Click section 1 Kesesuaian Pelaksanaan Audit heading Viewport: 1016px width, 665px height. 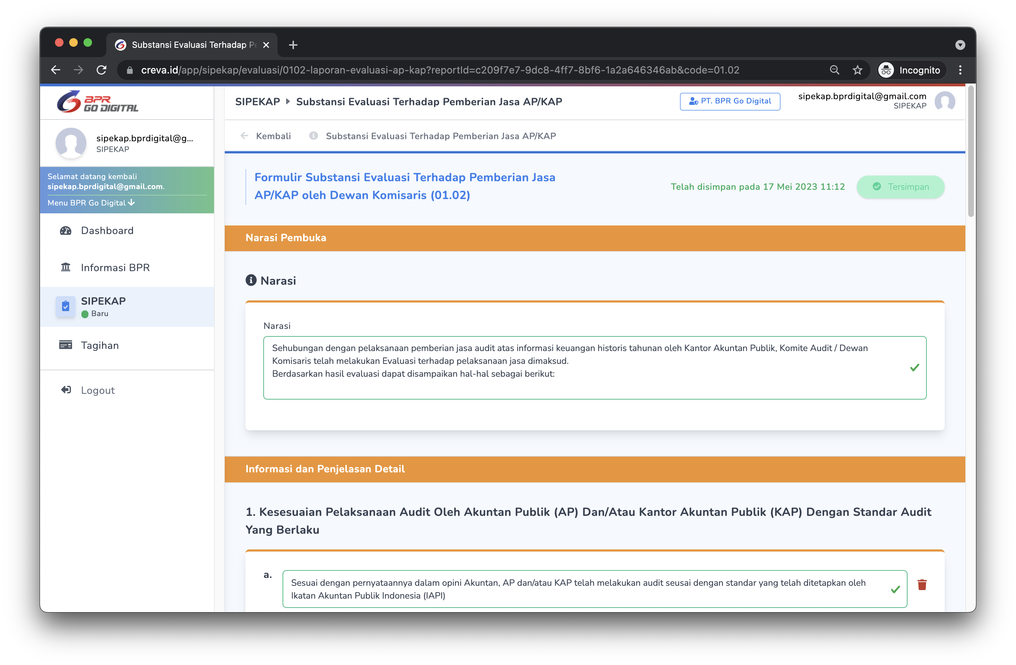[x=588, y=521]
